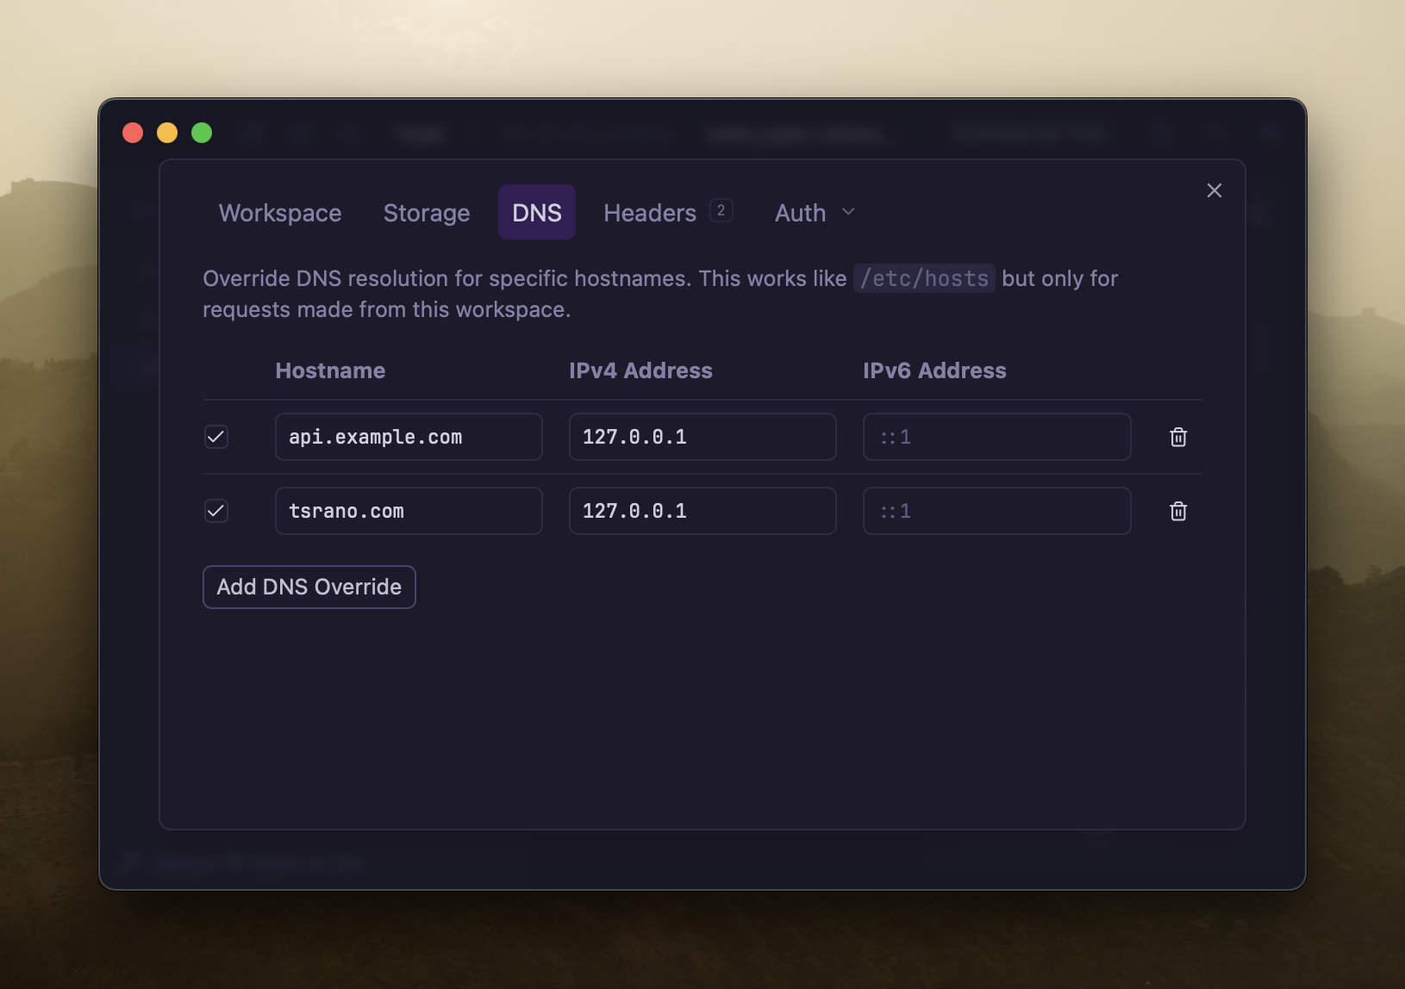Delete the tsrano.com DNS override row
The image size is (1405, 989).
point(1177,511)
